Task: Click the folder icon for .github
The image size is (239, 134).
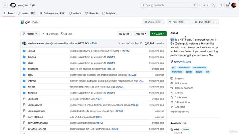Action: coord(24,51)
